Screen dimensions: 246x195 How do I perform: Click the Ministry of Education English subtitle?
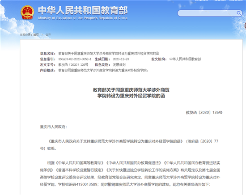(83, 18)
